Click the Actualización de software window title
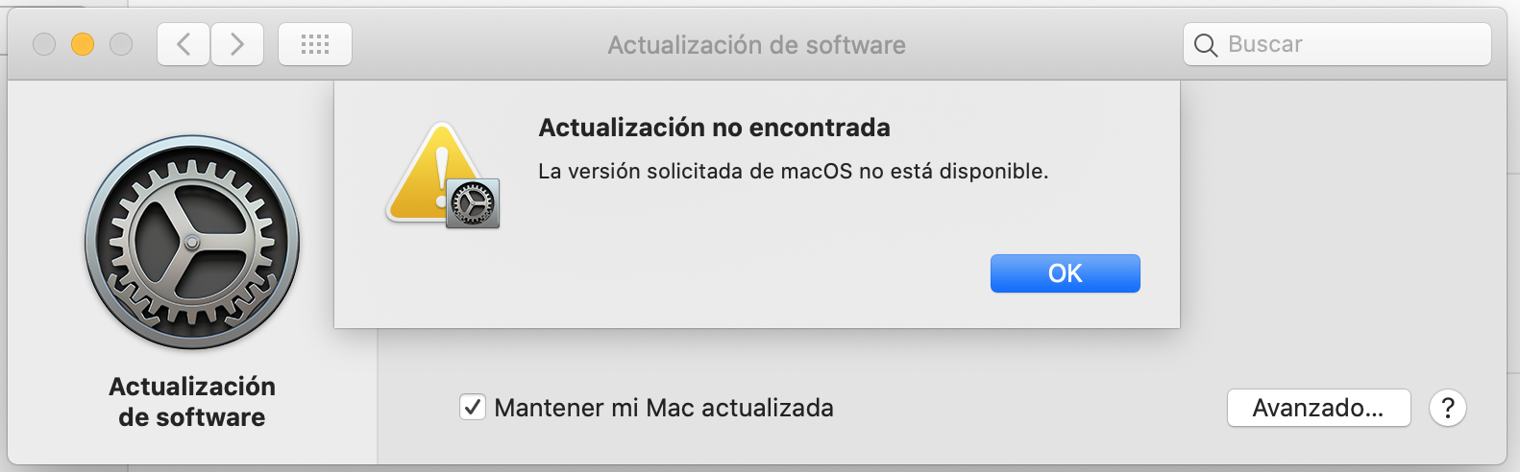Viewport: 1520px width, 472px height. click(756, 45)
